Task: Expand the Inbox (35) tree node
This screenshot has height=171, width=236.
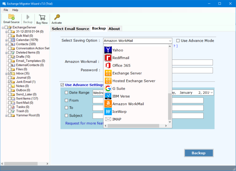Action: 6,74
